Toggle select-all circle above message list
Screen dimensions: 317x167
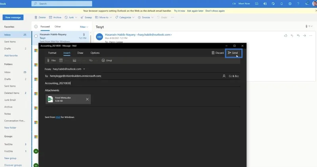[x=36, y=27]
